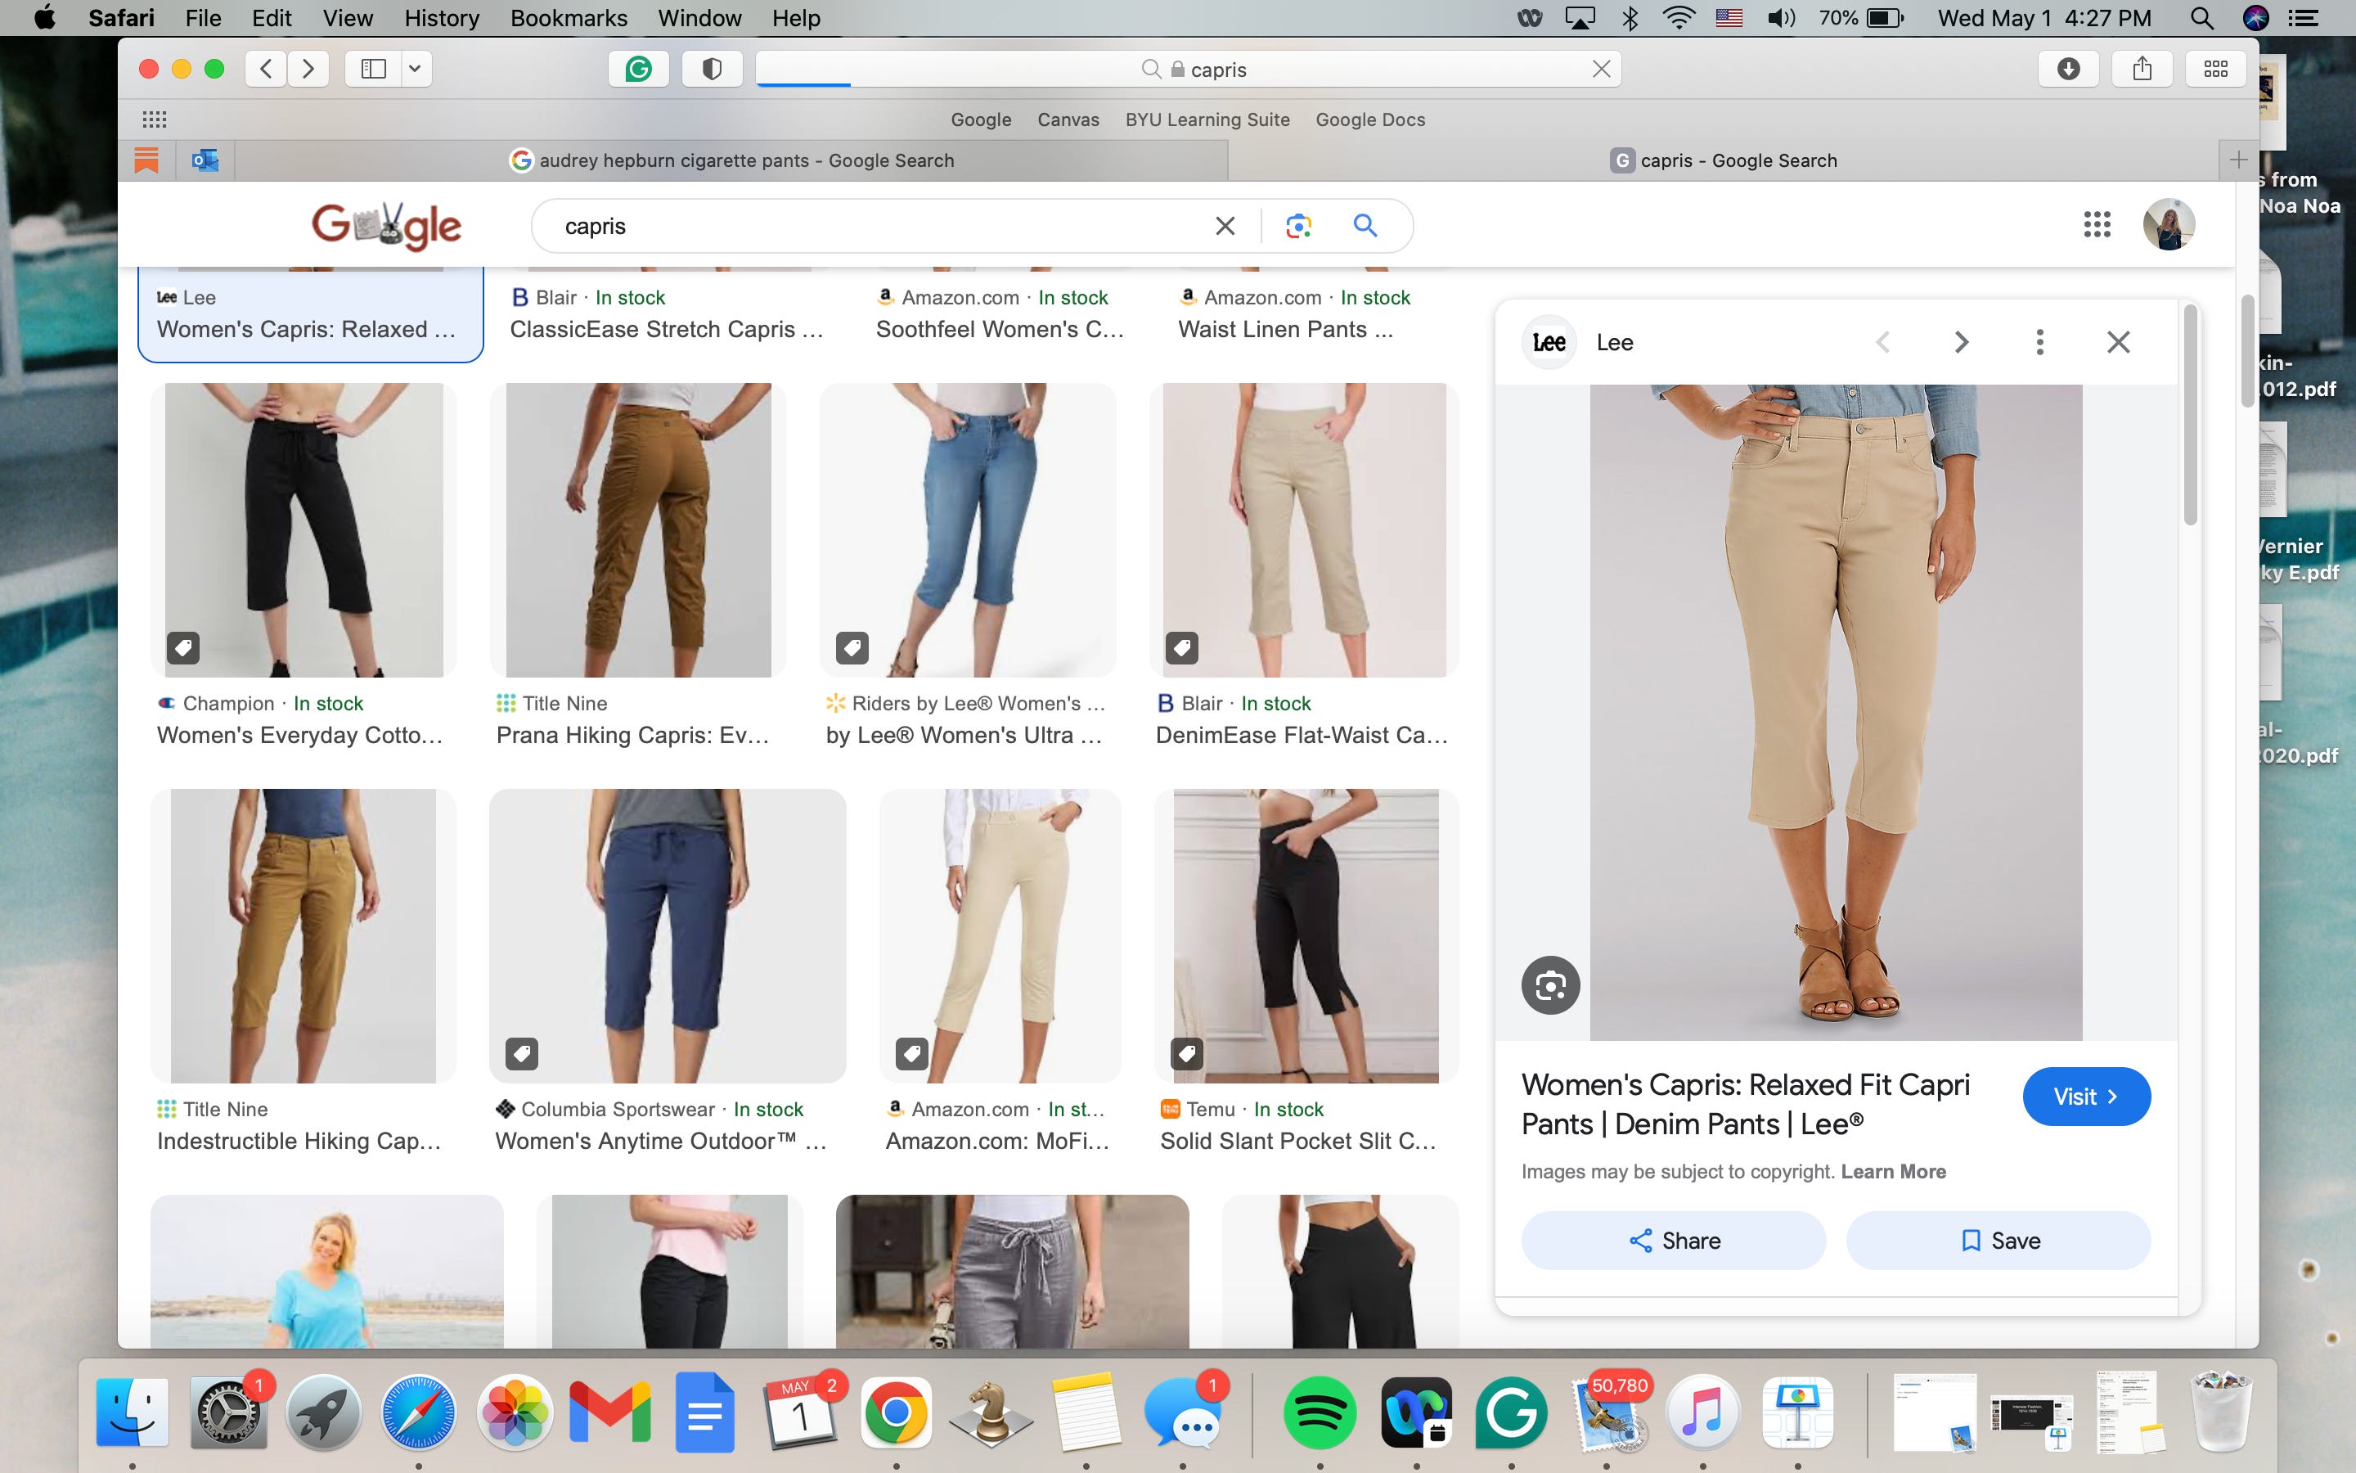
Task: Open the BYU Learning Suite favorite
Action: (1207, 119)
